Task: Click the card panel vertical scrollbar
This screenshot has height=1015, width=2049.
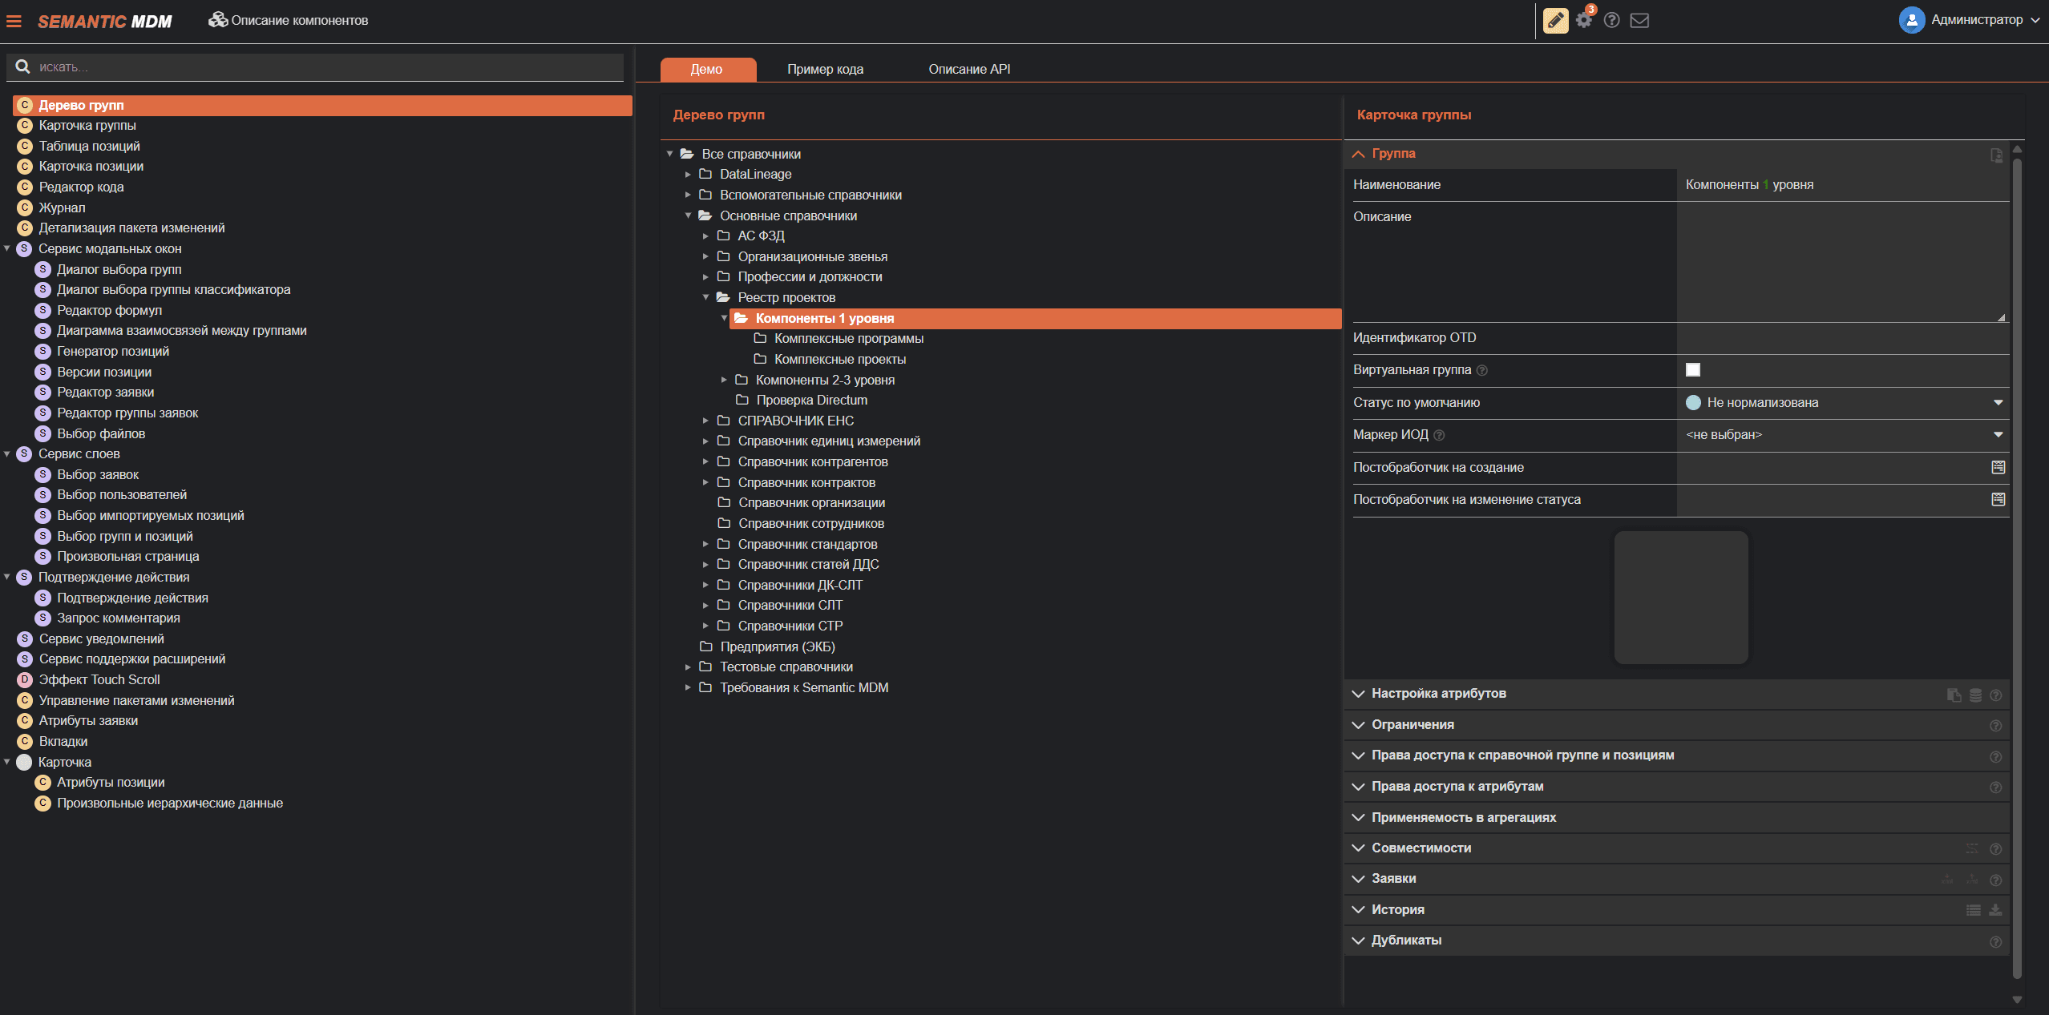Action: pyautogui.click(x=2017, y=569)
